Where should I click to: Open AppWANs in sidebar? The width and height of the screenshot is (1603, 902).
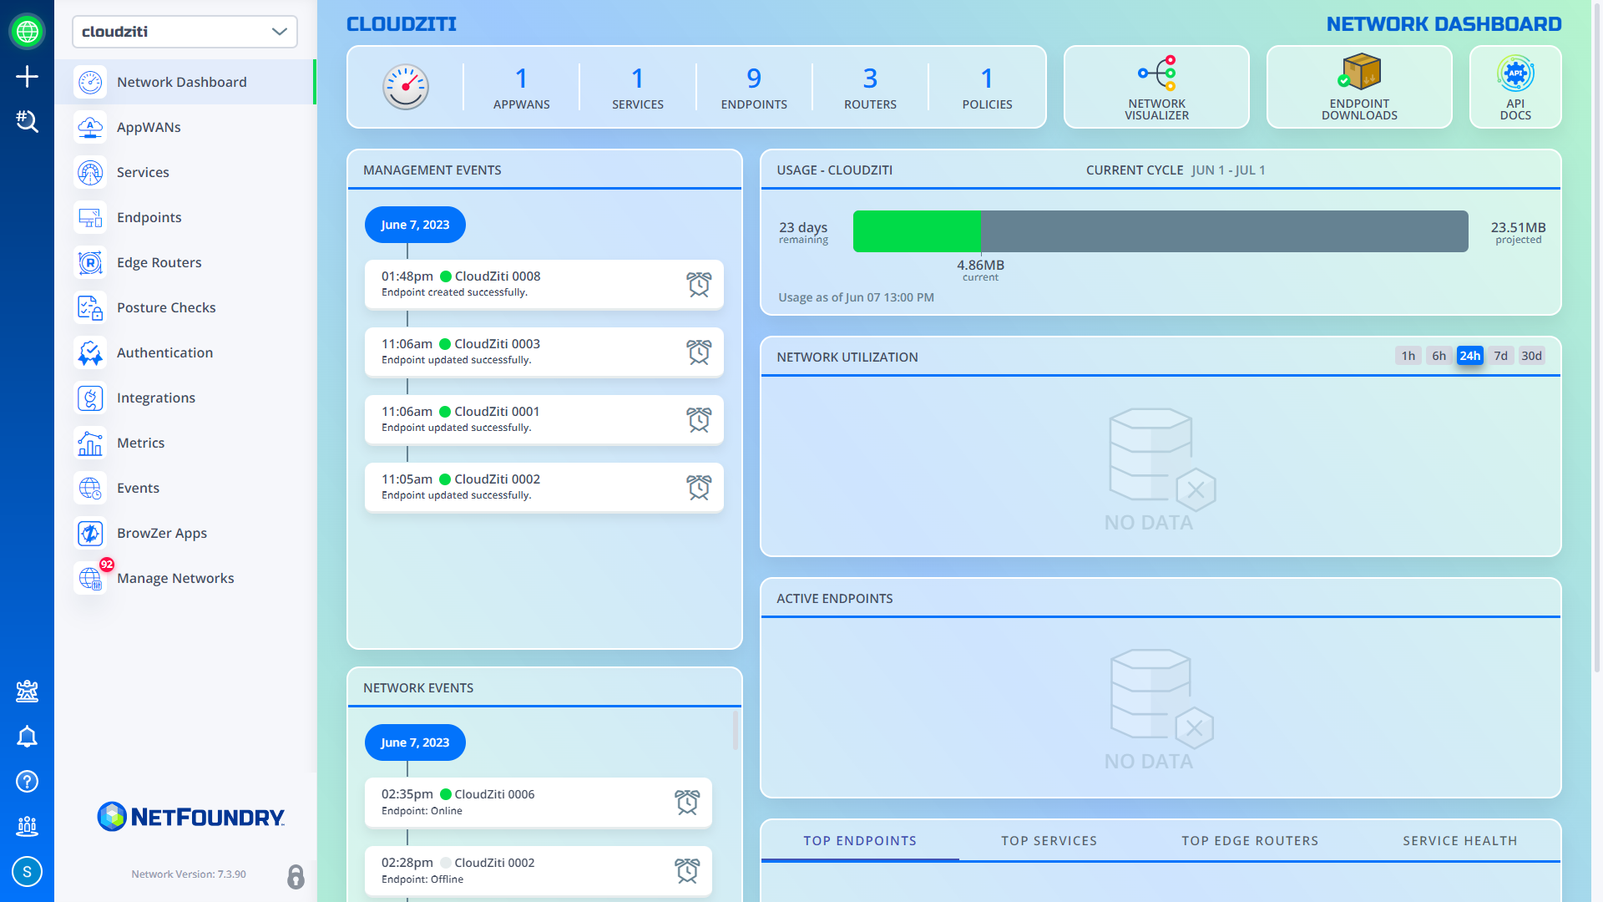tap(185, 127)
